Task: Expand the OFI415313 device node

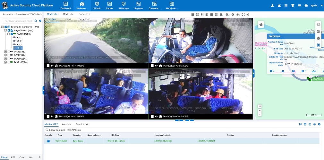Action: (5, 52)
